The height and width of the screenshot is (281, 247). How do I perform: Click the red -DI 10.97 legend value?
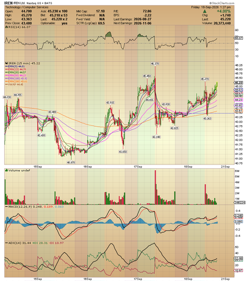(x=56, y=243)
